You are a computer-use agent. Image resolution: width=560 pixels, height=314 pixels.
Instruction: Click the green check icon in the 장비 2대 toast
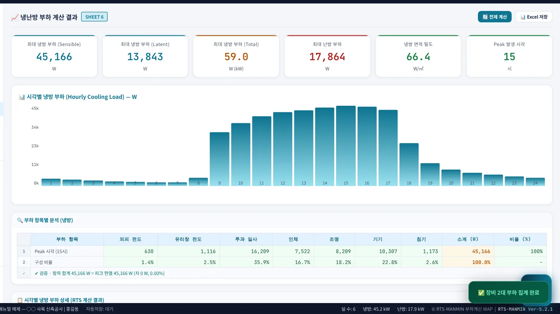coord(481,292)
